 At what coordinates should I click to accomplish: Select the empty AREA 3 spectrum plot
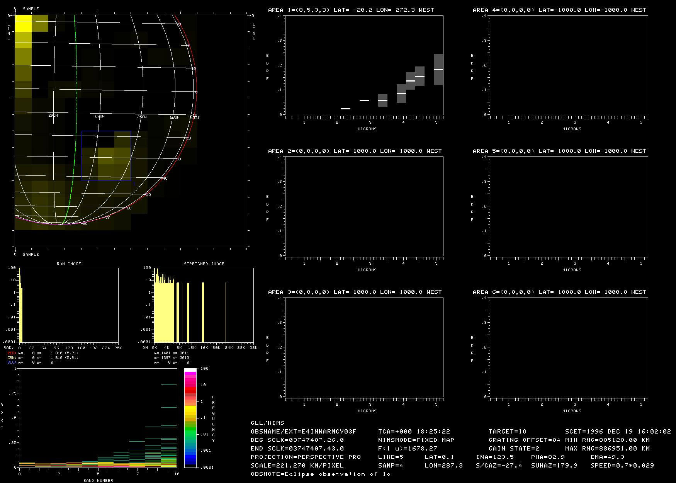(x=364, y=347)
